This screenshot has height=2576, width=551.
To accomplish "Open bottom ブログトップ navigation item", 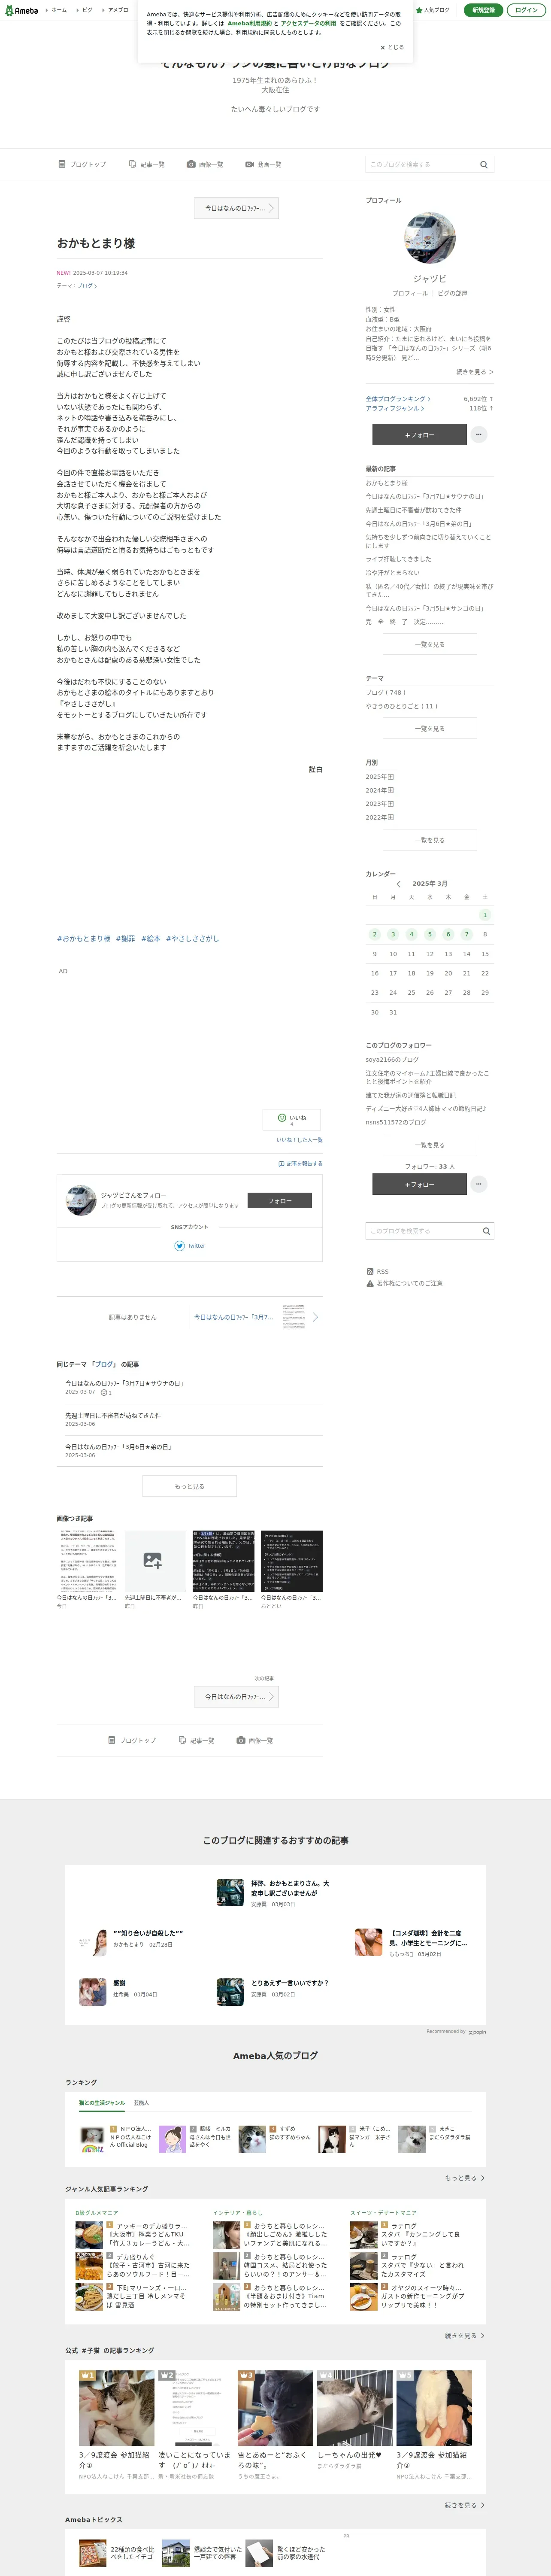I will [x=132, y=1740].
